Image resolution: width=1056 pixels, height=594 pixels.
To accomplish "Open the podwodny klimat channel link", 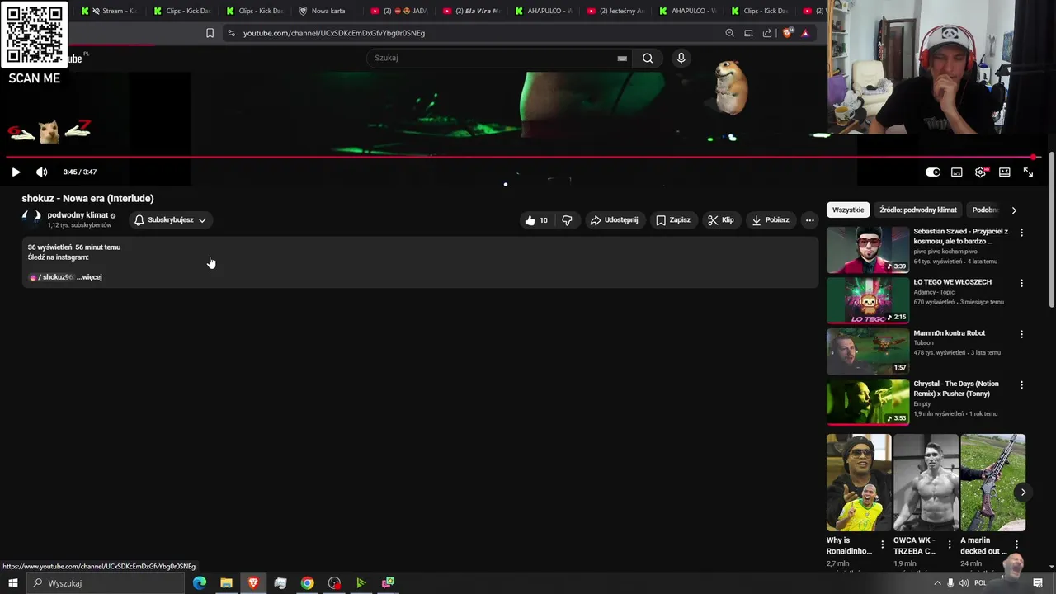I will 78,215.
